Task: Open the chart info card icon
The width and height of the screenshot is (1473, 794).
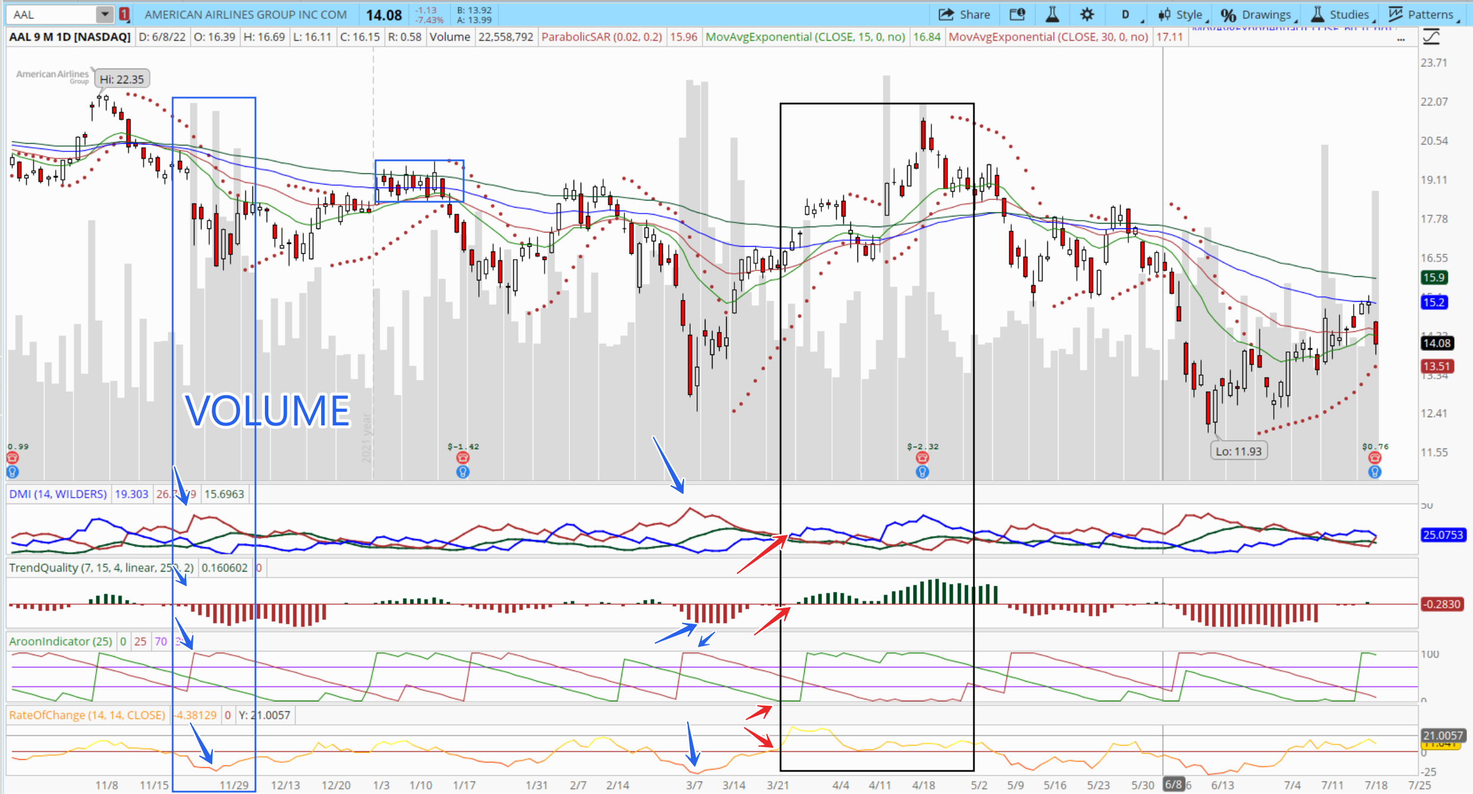Action: tap(1017, 14)
